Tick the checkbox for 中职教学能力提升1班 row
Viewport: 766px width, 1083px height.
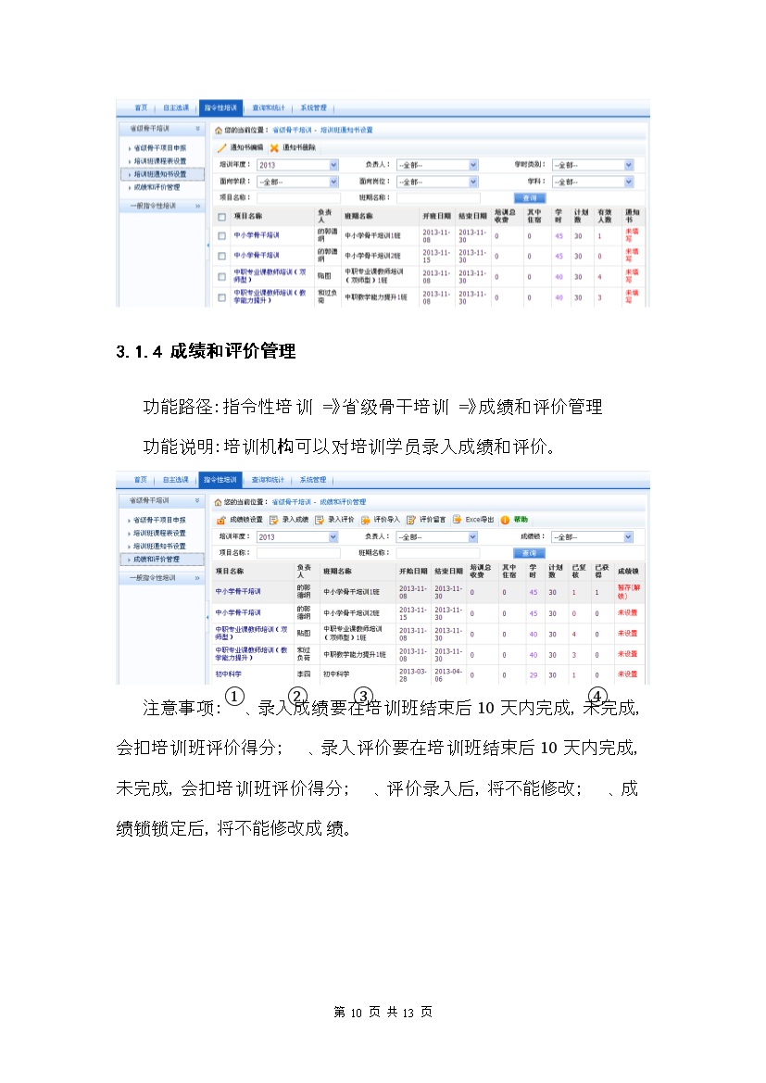[221, 297]
